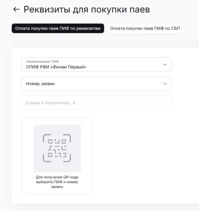Switch to Оплата покупки паев ПИФ по реквизитам tab
Screen dimensions: 199x211
(58, 28)
